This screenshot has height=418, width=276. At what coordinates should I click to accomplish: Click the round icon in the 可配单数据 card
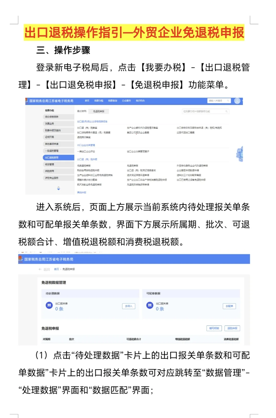(x=150, y=305)
